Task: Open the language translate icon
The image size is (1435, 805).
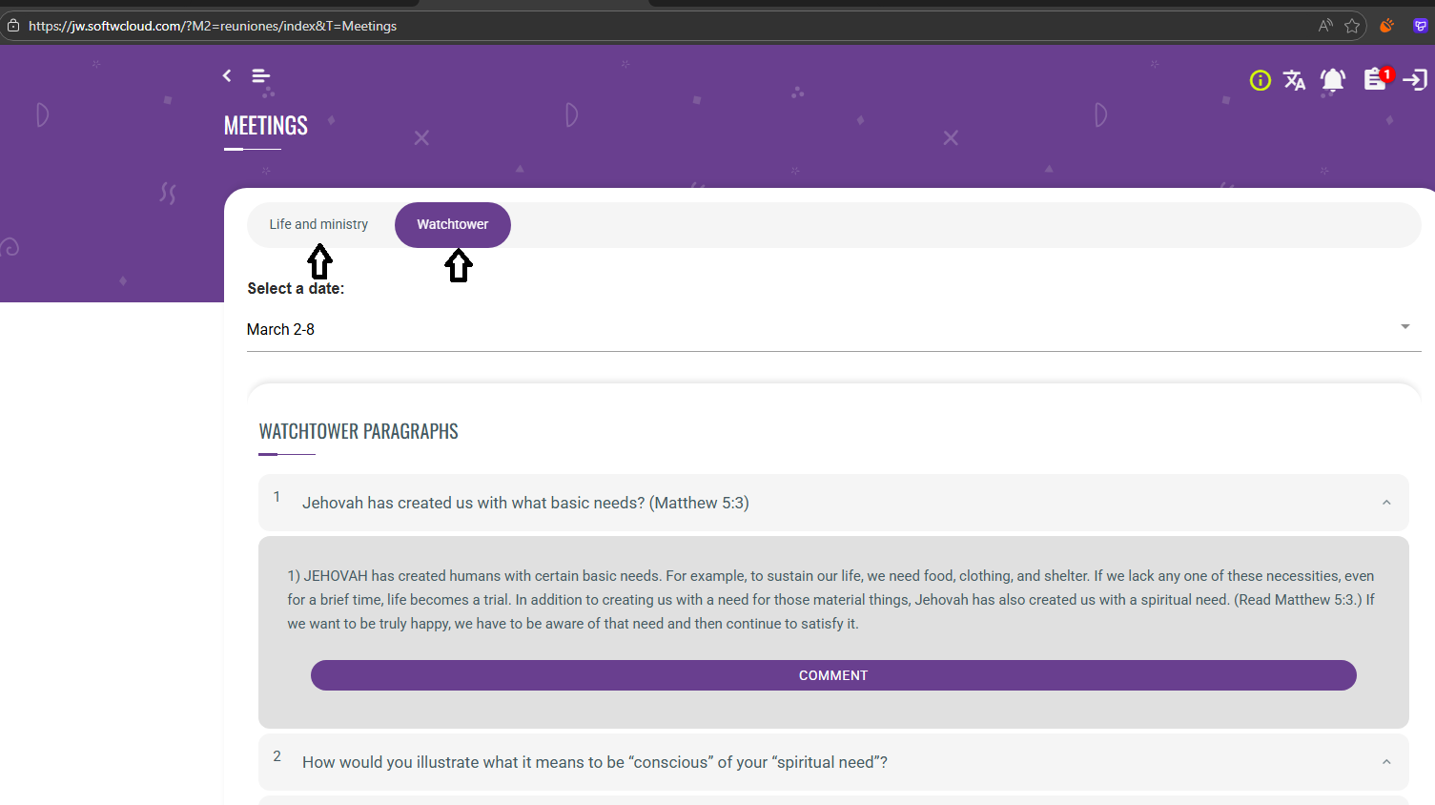Action: pyautogui.click(x=1294, y=81)
